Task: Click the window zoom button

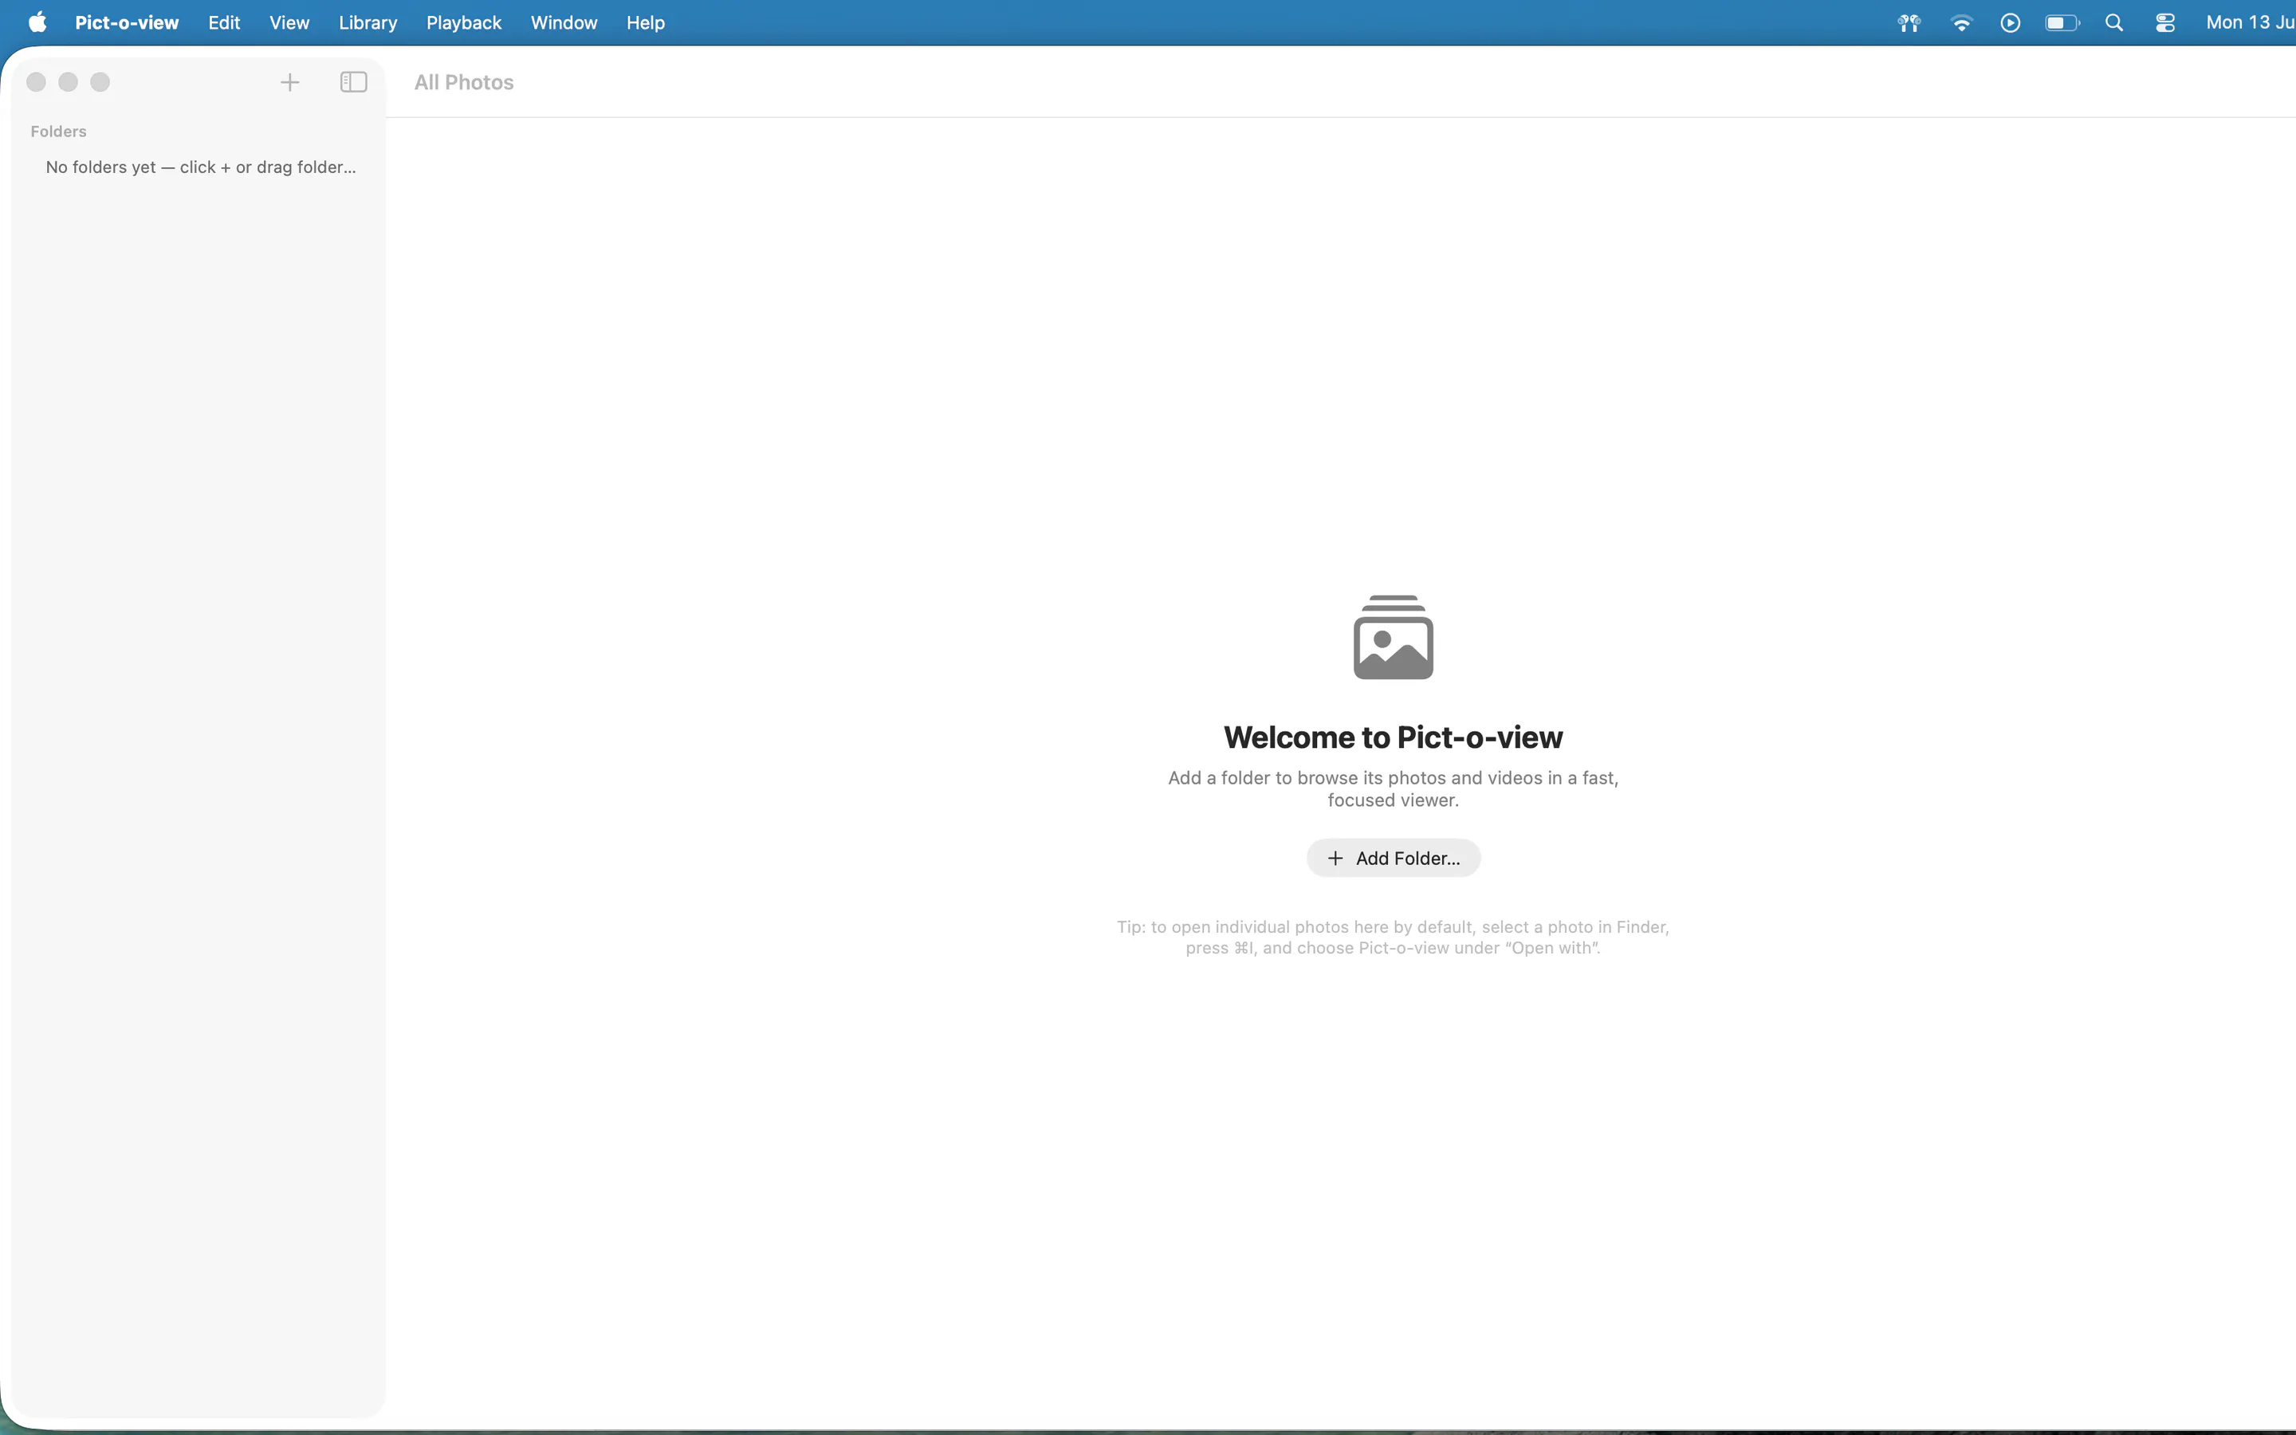Action: [x=100, y=83]
